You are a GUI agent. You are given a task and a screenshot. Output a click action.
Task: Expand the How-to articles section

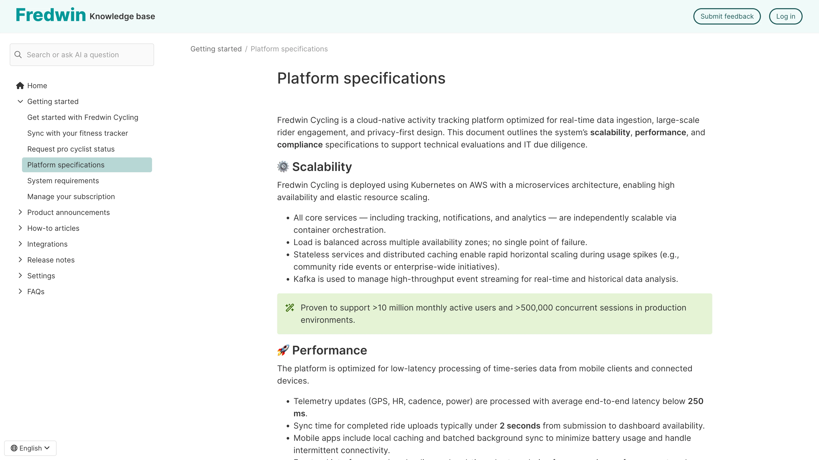click(x=20, y=228)
